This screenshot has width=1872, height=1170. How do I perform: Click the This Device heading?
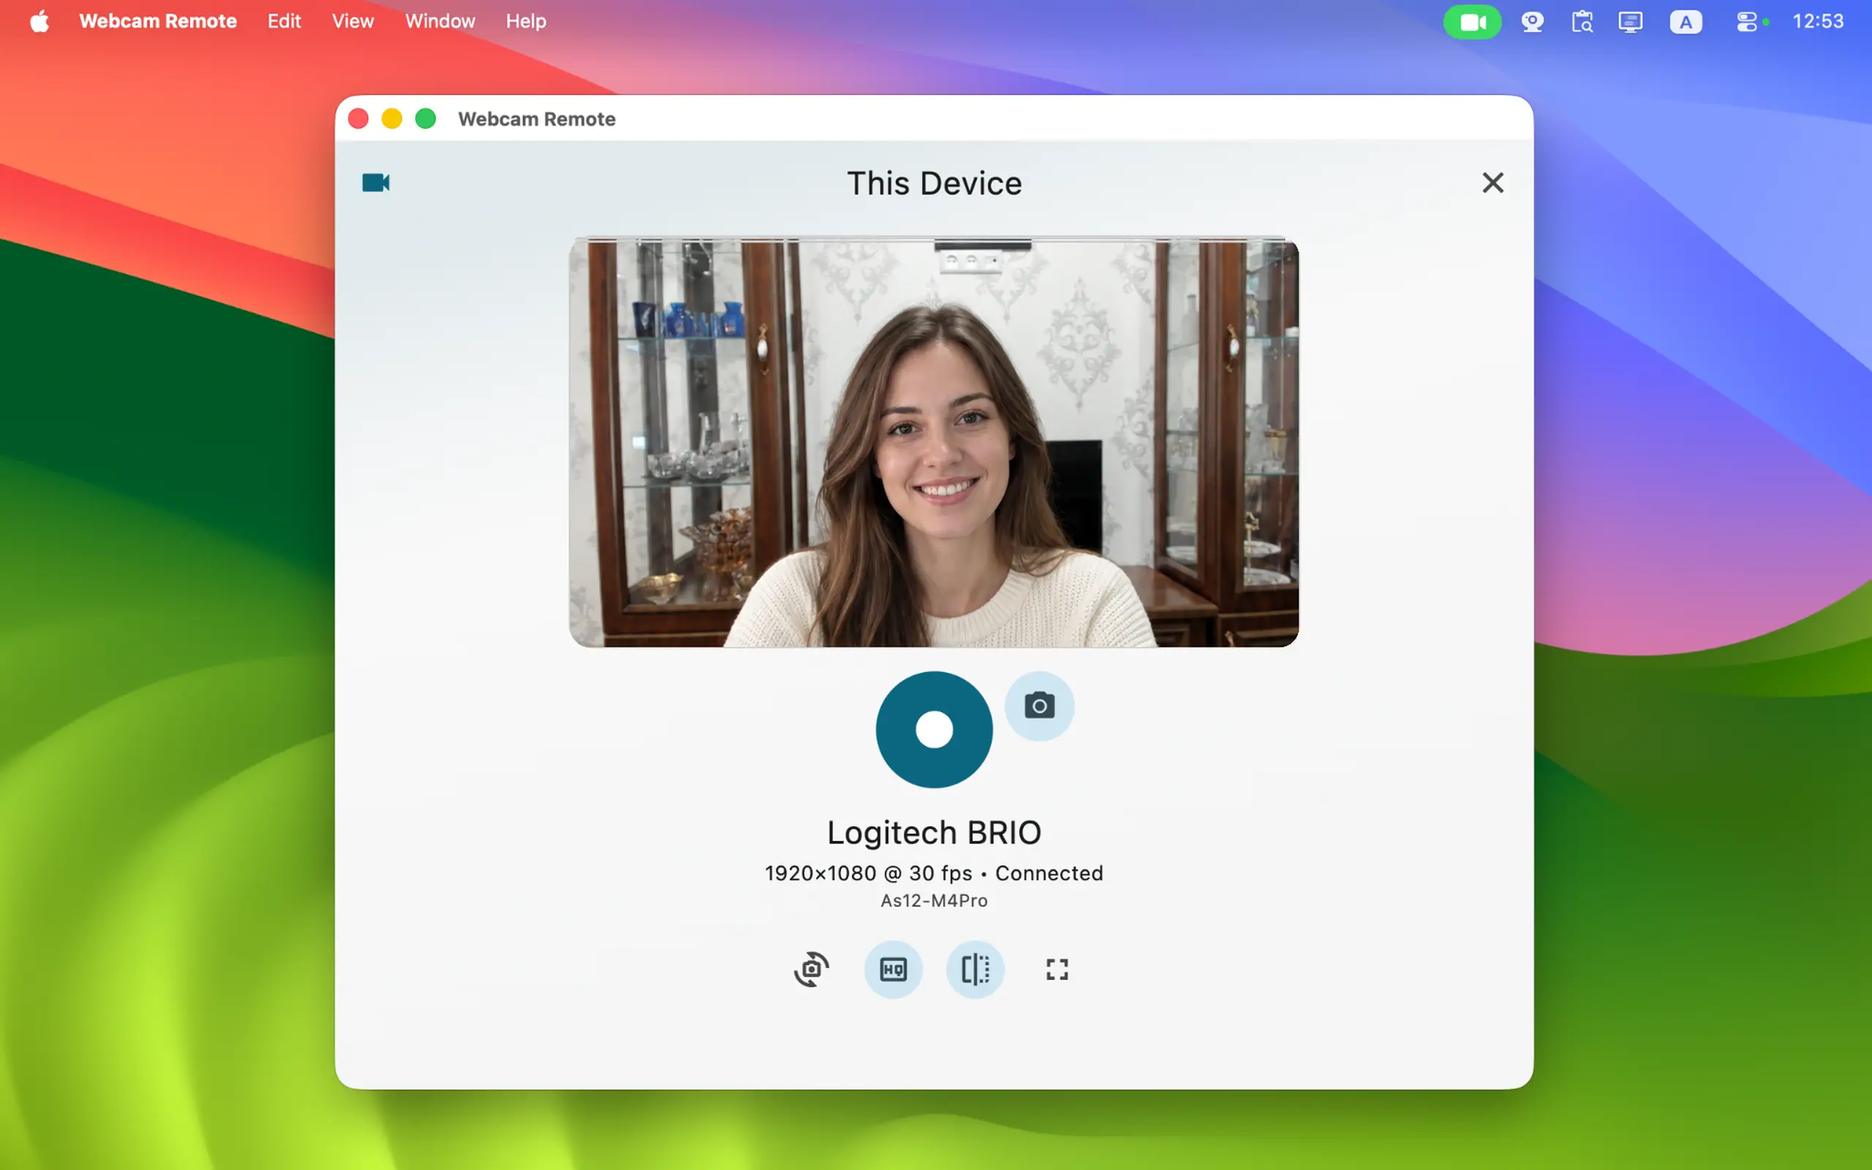point(934,184)
